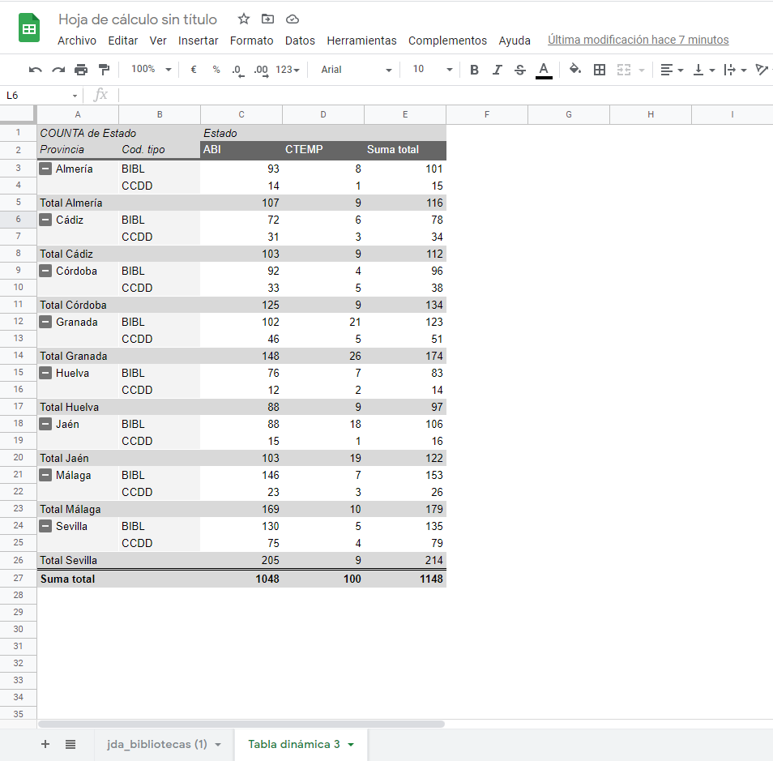
Task: Collapse the Sevilla pivot group
Action: pyautogui.click(x=46, y=526)
